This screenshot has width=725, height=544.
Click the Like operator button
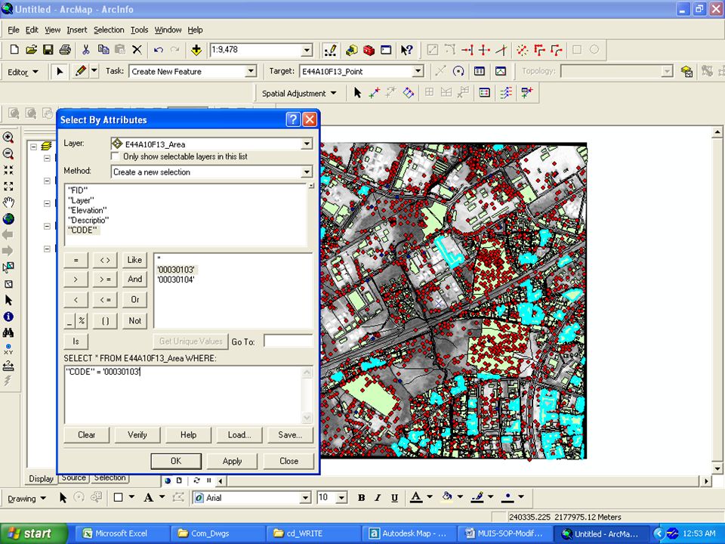click(134, 260)
